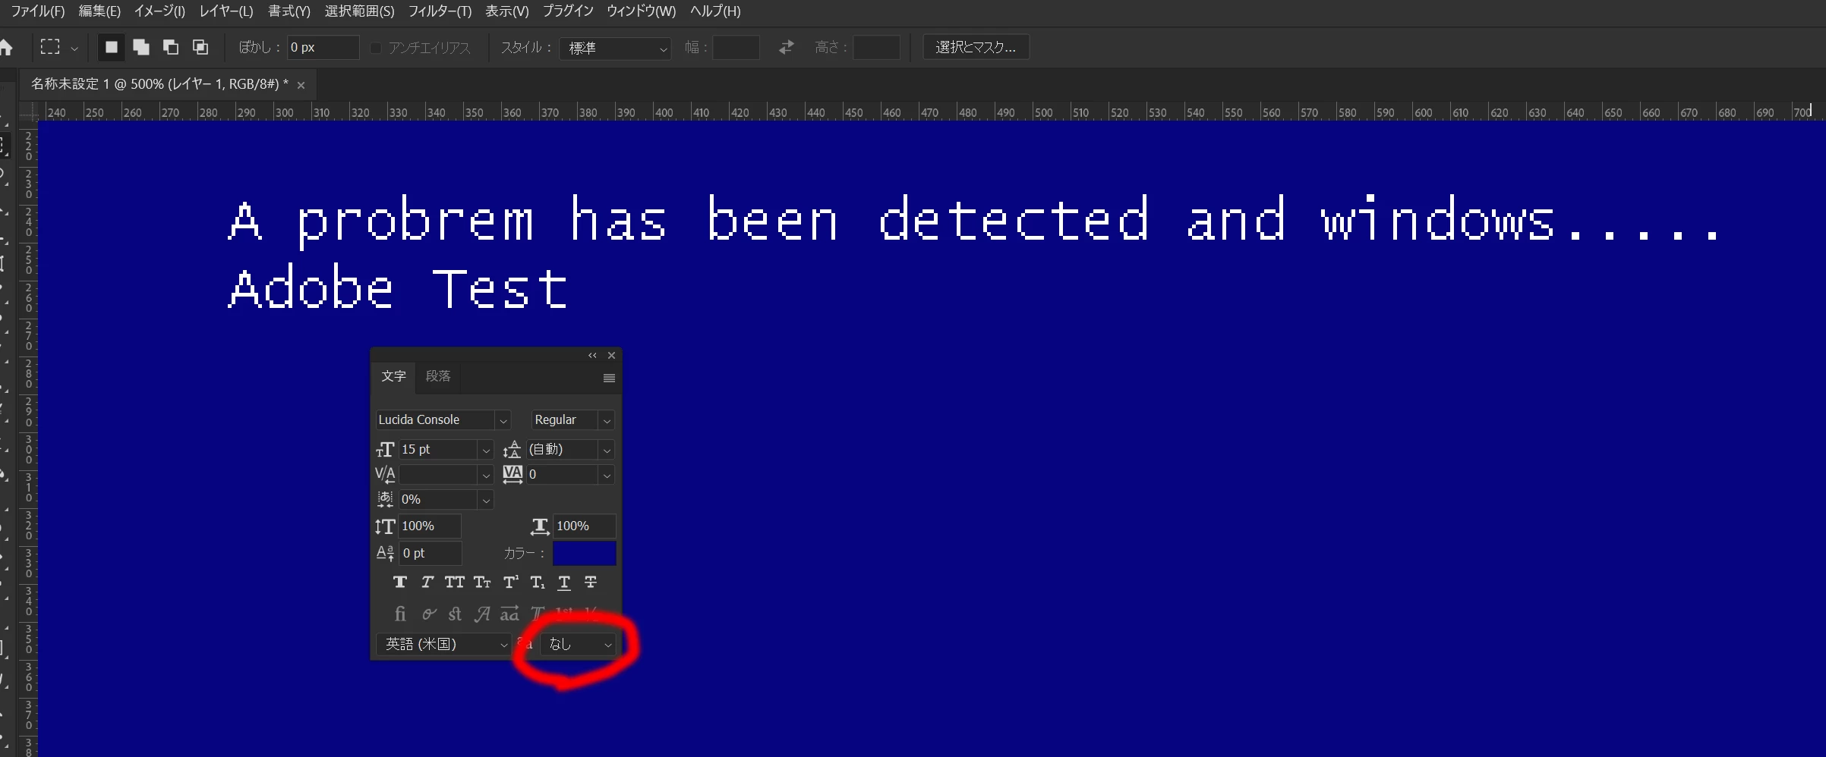Viewport: 1826px width, 757px height.
Task: Toggle Underline text style
Action: point(564,582)
